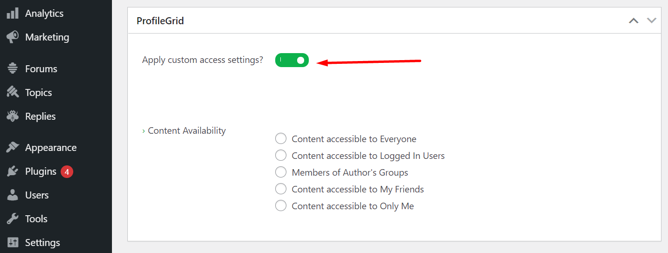Click the Plugins plug icon
Screen dimensions: 668x253
click(13, 171)
